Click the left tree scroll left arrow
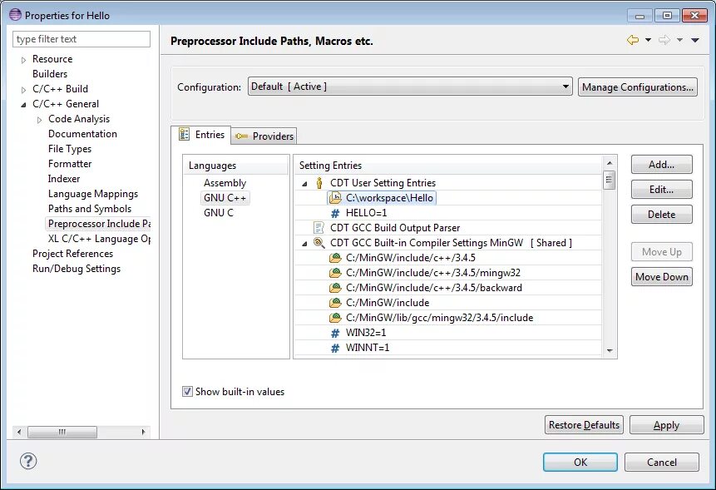The width and height of the screenshot is (716, 490). tap(19, 432)
